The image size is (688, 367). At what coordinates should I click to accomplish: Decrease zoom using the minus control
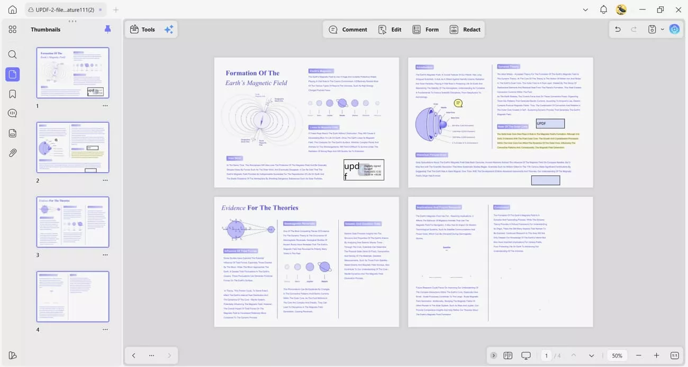[x=639, y=355]
